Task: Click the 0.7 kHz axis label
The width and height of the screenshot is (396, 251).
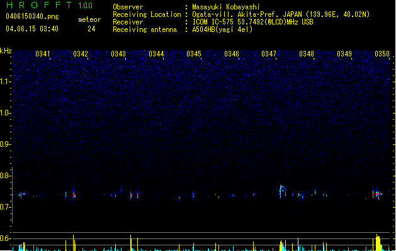Action: (5, 207)
